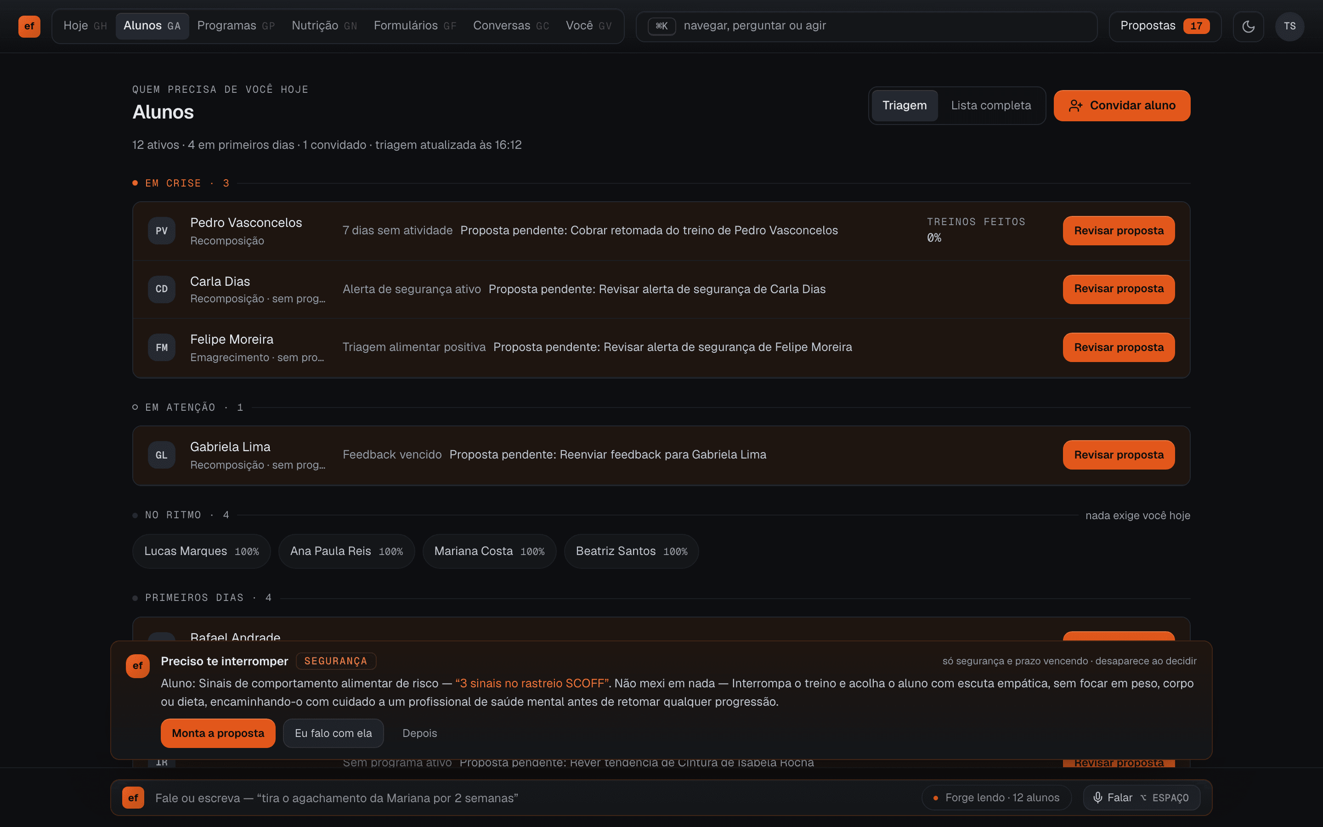The image size is (1323, 827).
Task: Choose Eu falo com ela
Action: click(333, 733)
